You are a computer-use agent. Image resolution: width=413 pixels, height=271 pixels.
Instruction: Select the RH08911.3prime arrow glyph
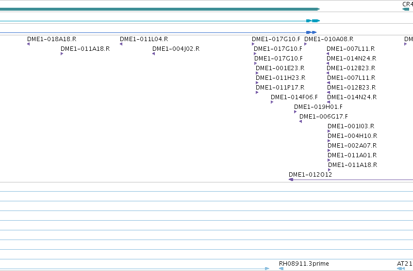pos(281,269)
